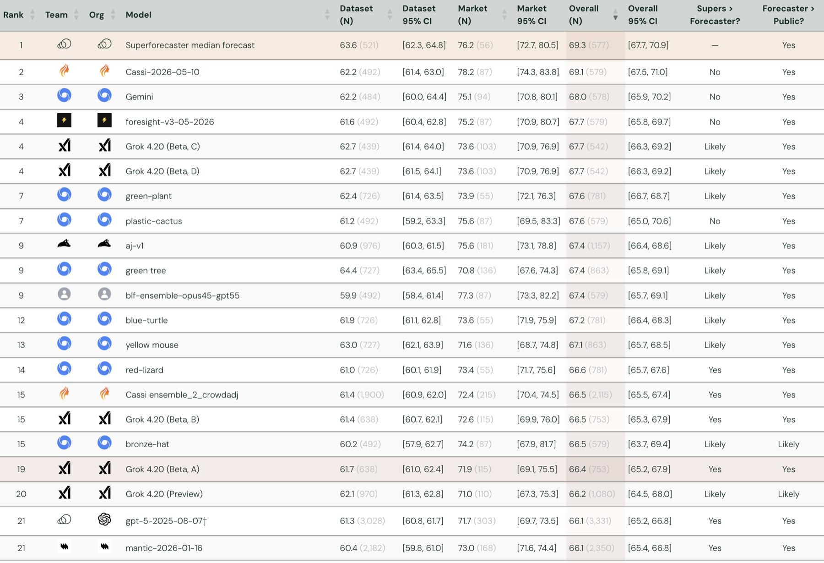The width and height of the screenshot is (824, 563).
Task: Click the Team icon in the blue-turtle row
Action: pos(64,319)
